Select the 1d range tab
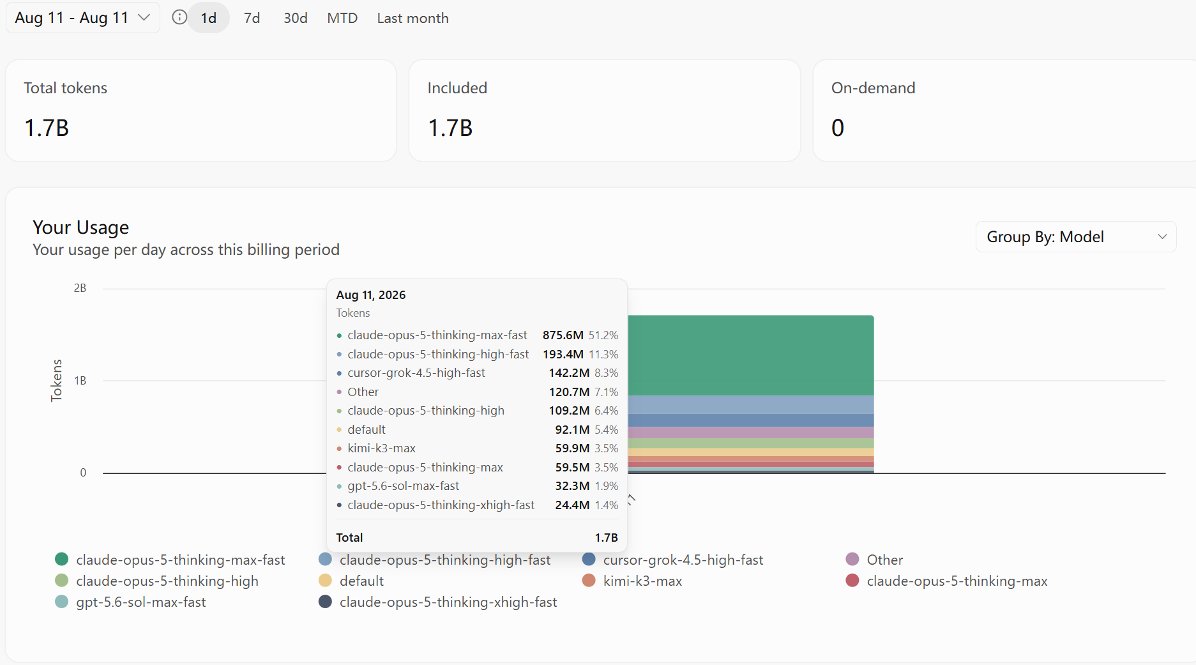This screenshot has height=665, width=1196. coord(209,18)
